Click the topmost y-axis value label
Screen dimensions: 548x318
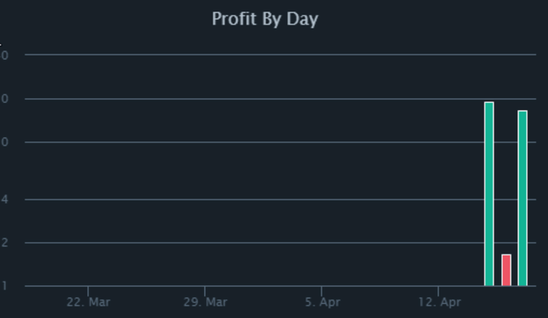4,55
